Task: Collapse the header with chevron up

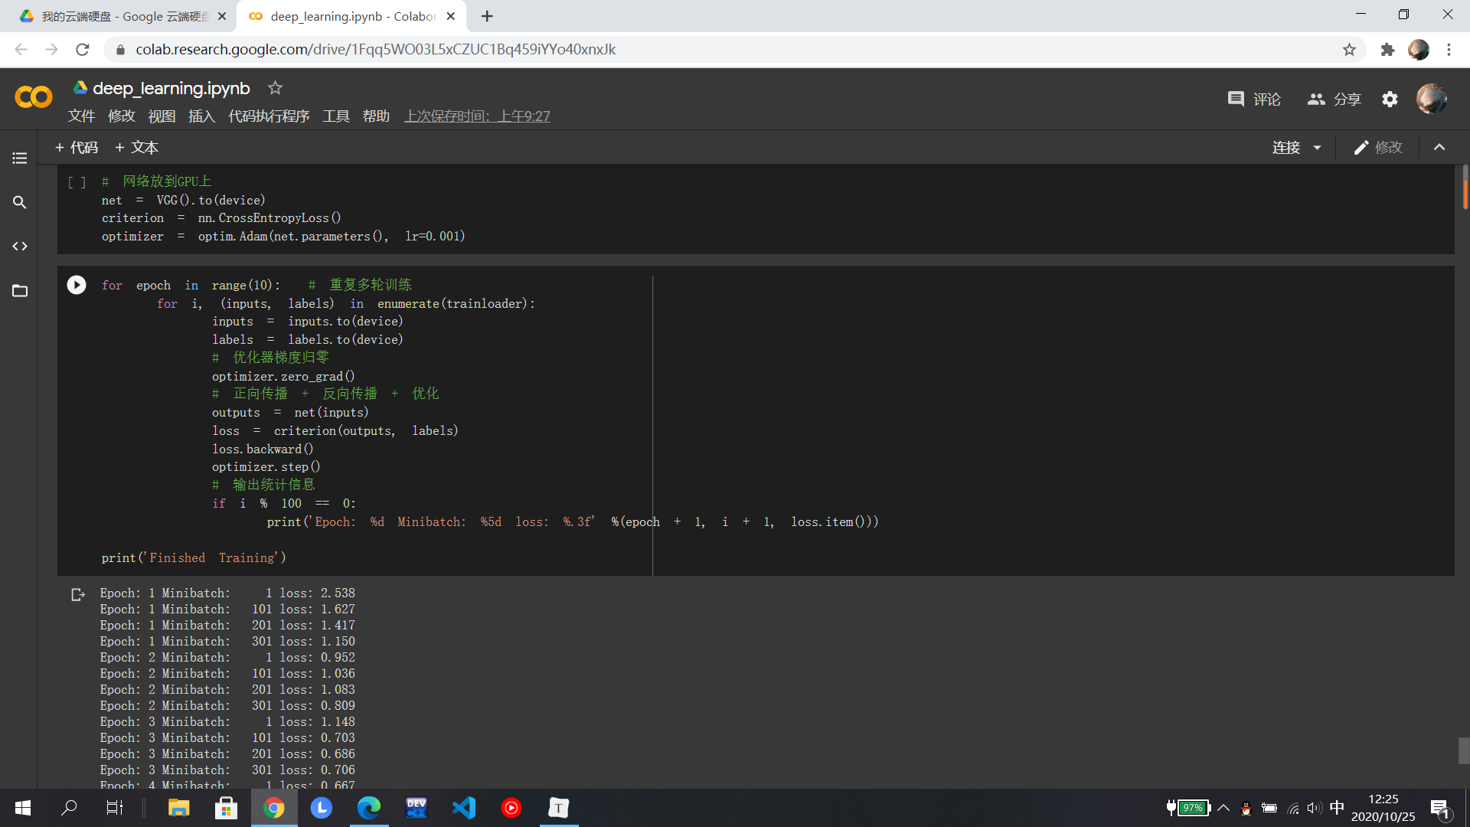Action: (x=1439, y=147)
